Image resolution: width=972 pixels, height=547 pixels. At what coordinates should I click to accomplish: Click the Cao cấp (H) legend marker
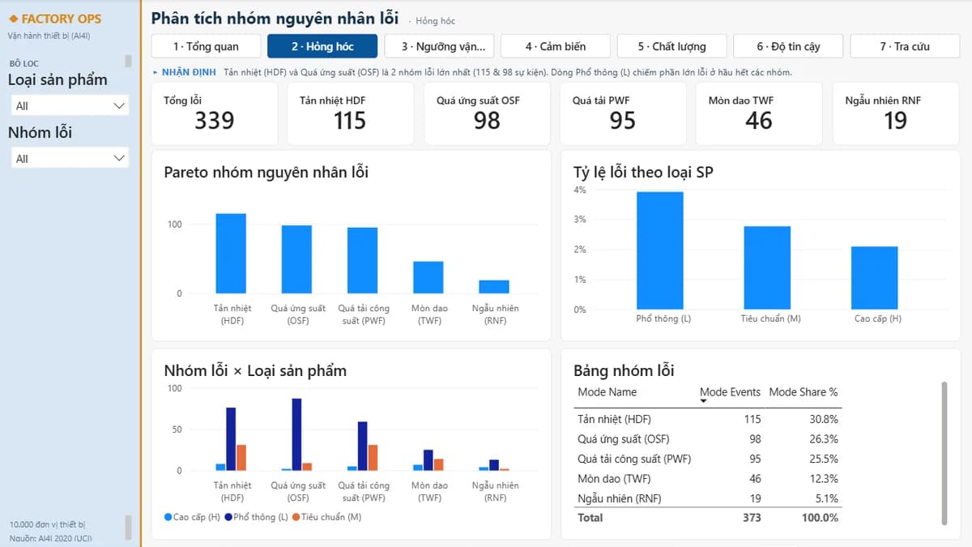tap(168, 517)
